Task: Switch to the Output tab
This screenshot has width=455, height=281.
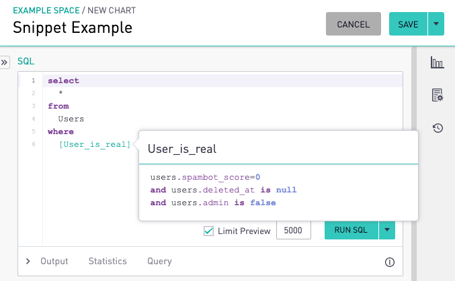Action: tap(54, 262)
